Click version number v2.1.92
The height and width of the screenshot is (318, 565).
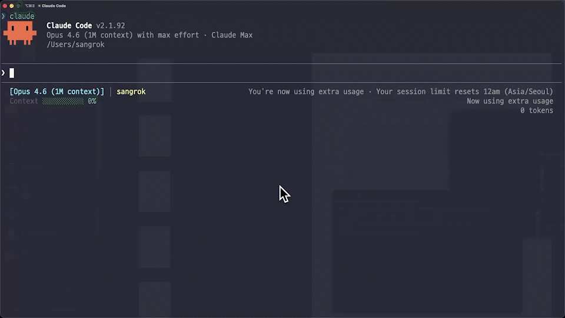111,25
